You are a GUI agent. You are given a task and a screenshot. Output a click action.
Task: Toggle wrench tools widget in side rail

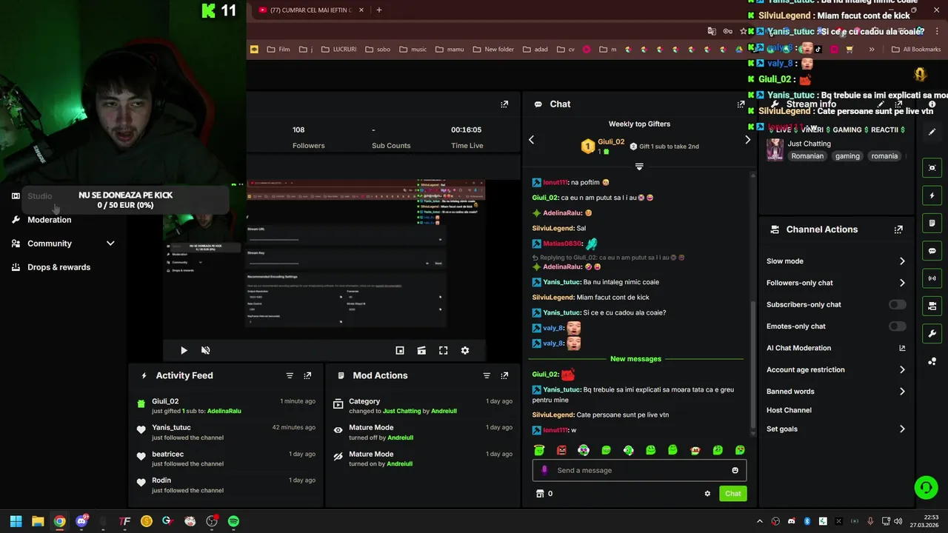pyautogui.click(x=932, y=333)
